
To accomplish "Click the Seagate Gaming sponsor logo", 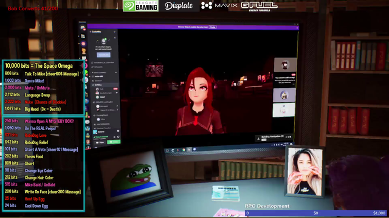I will (140, 5).
